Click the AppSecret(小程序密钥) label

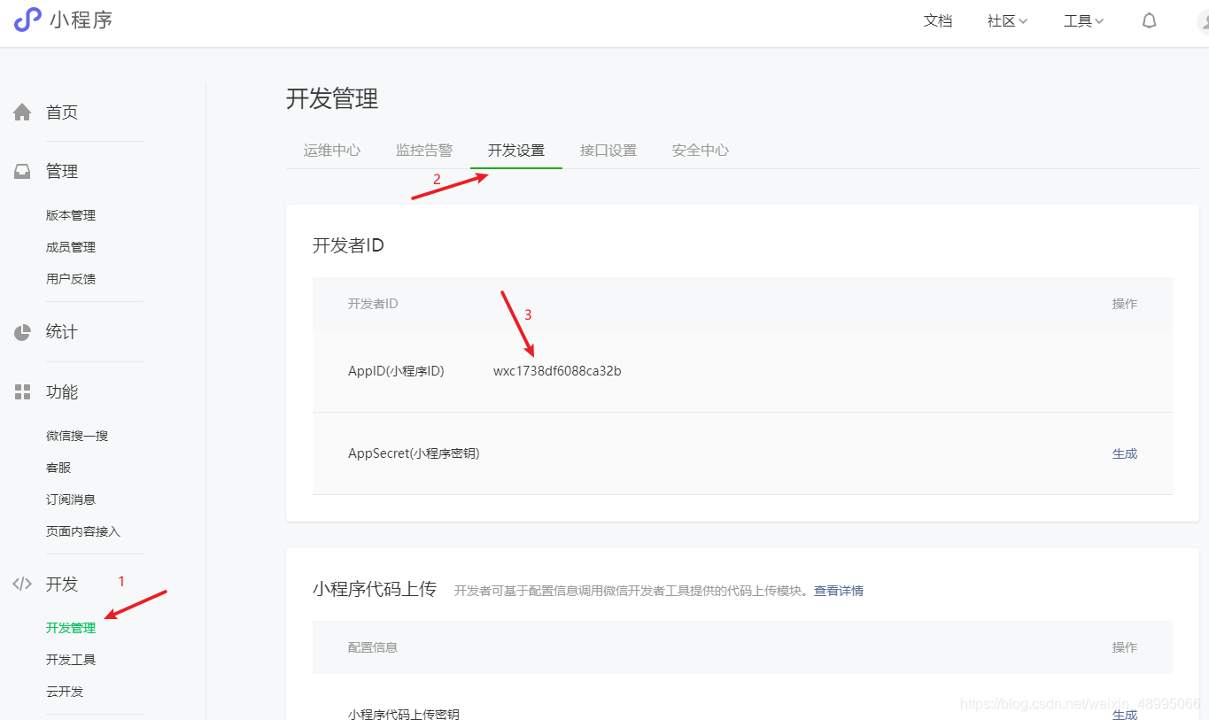(x=414, y=453)
